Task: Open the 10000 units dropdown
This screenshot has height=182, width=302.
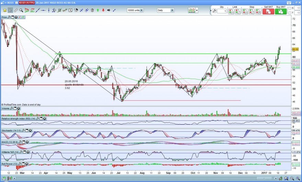Action: 135,10
